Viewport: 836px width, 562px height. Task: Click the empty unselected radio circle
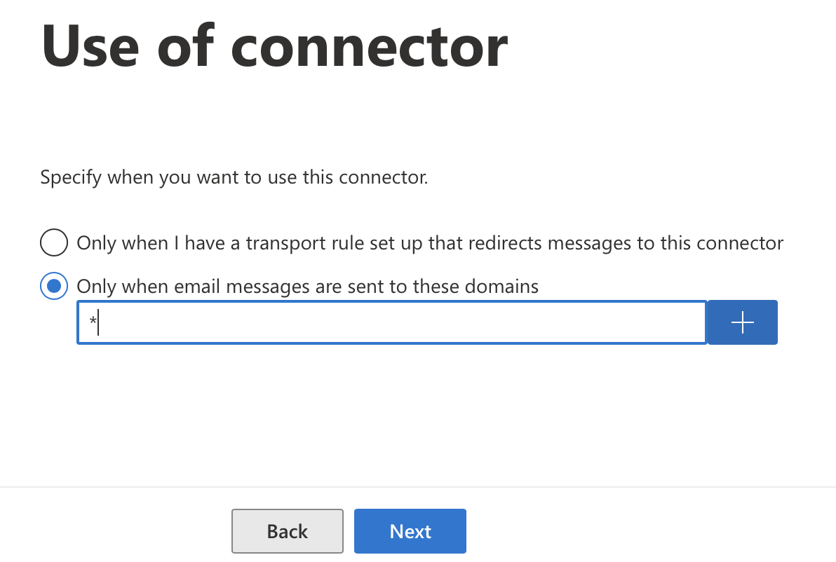coord(54,242)
